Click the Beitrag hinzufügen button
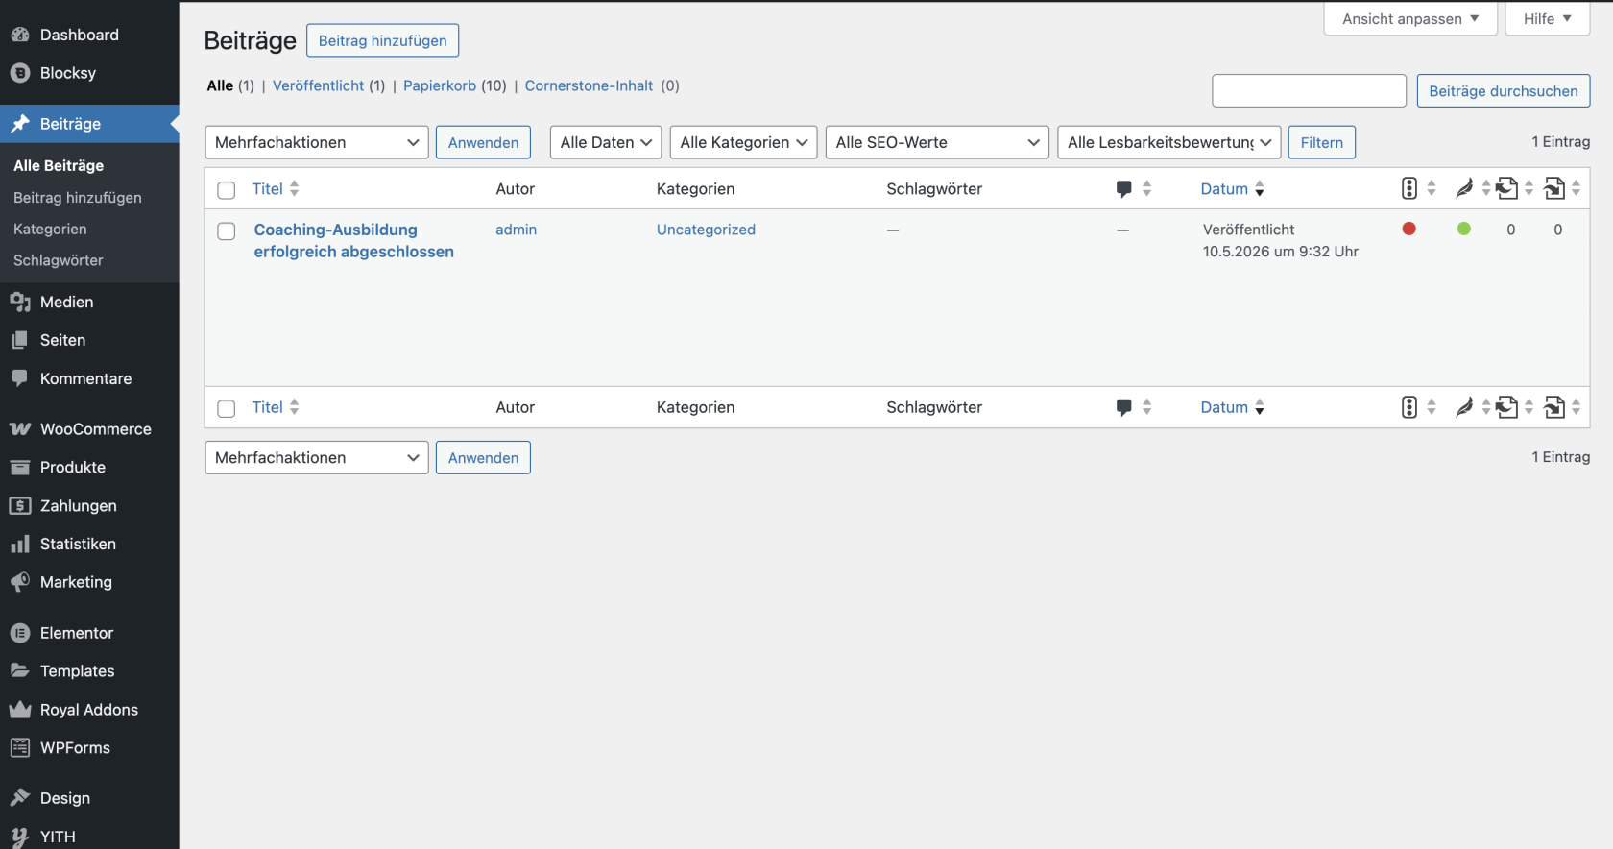Screen dimensions: 1613x849 tap(382, 40)
